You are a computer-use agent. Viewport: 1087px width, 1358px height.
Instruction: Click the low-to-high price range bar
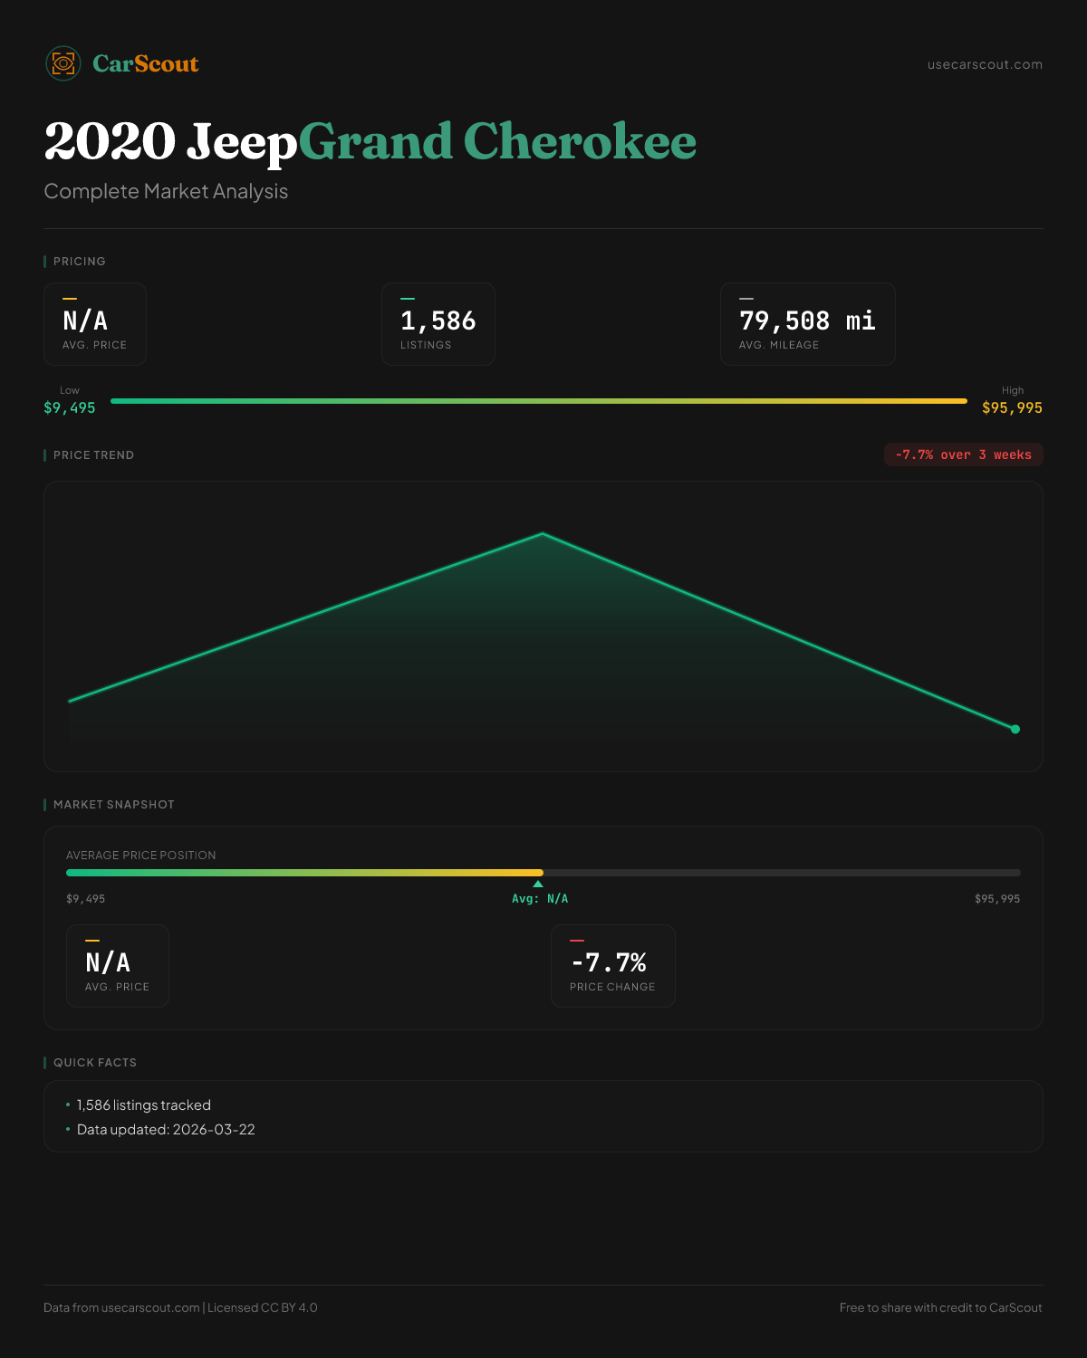pyautogui.click(x=539, y=400)
